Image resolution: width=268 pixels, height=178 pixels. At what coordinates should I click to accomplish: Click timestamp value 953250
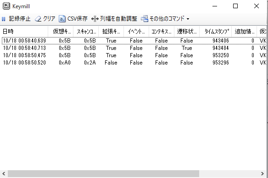pyautogui.click(x=221, y=55)
